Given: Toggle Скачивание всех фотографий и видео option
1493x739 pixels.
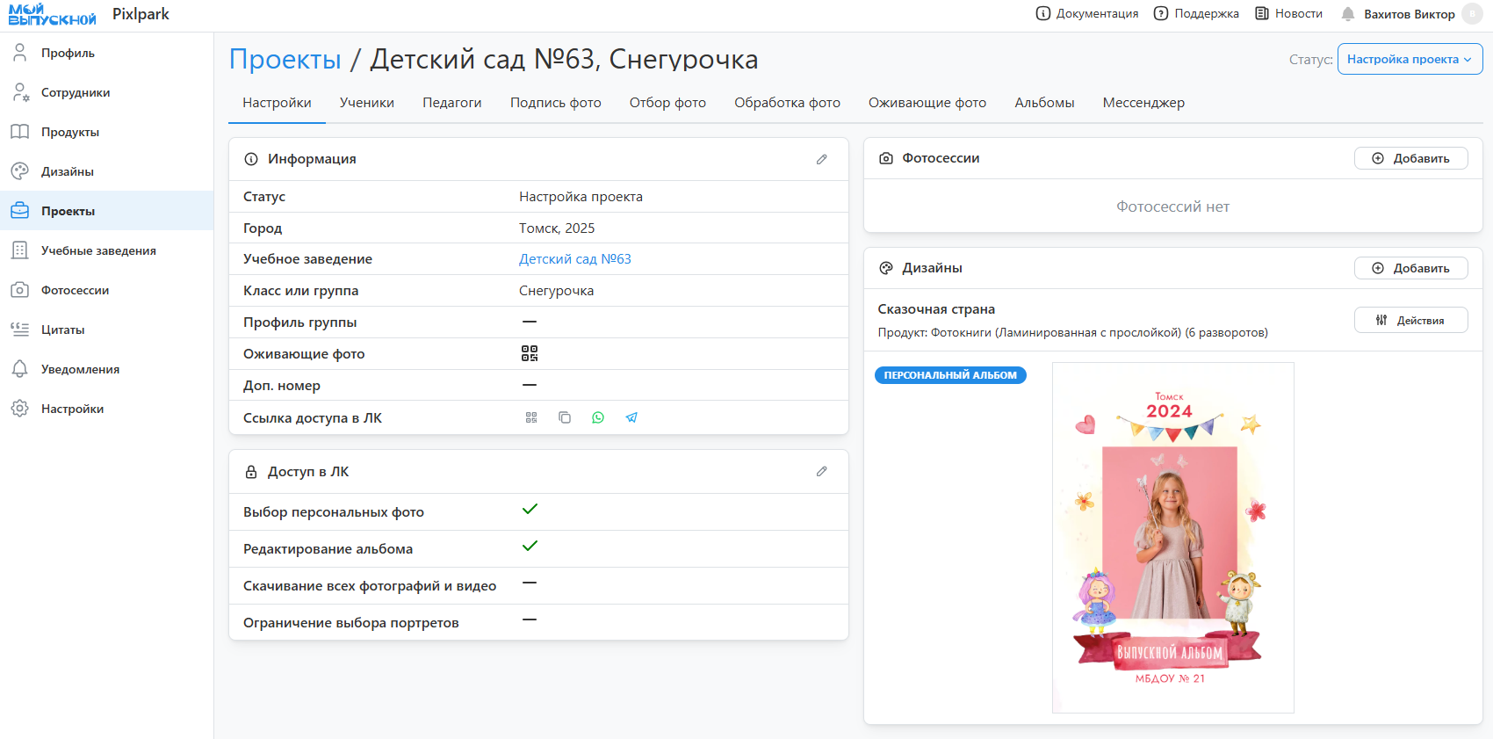Looking at the screenshot, I should coord(530,583).
